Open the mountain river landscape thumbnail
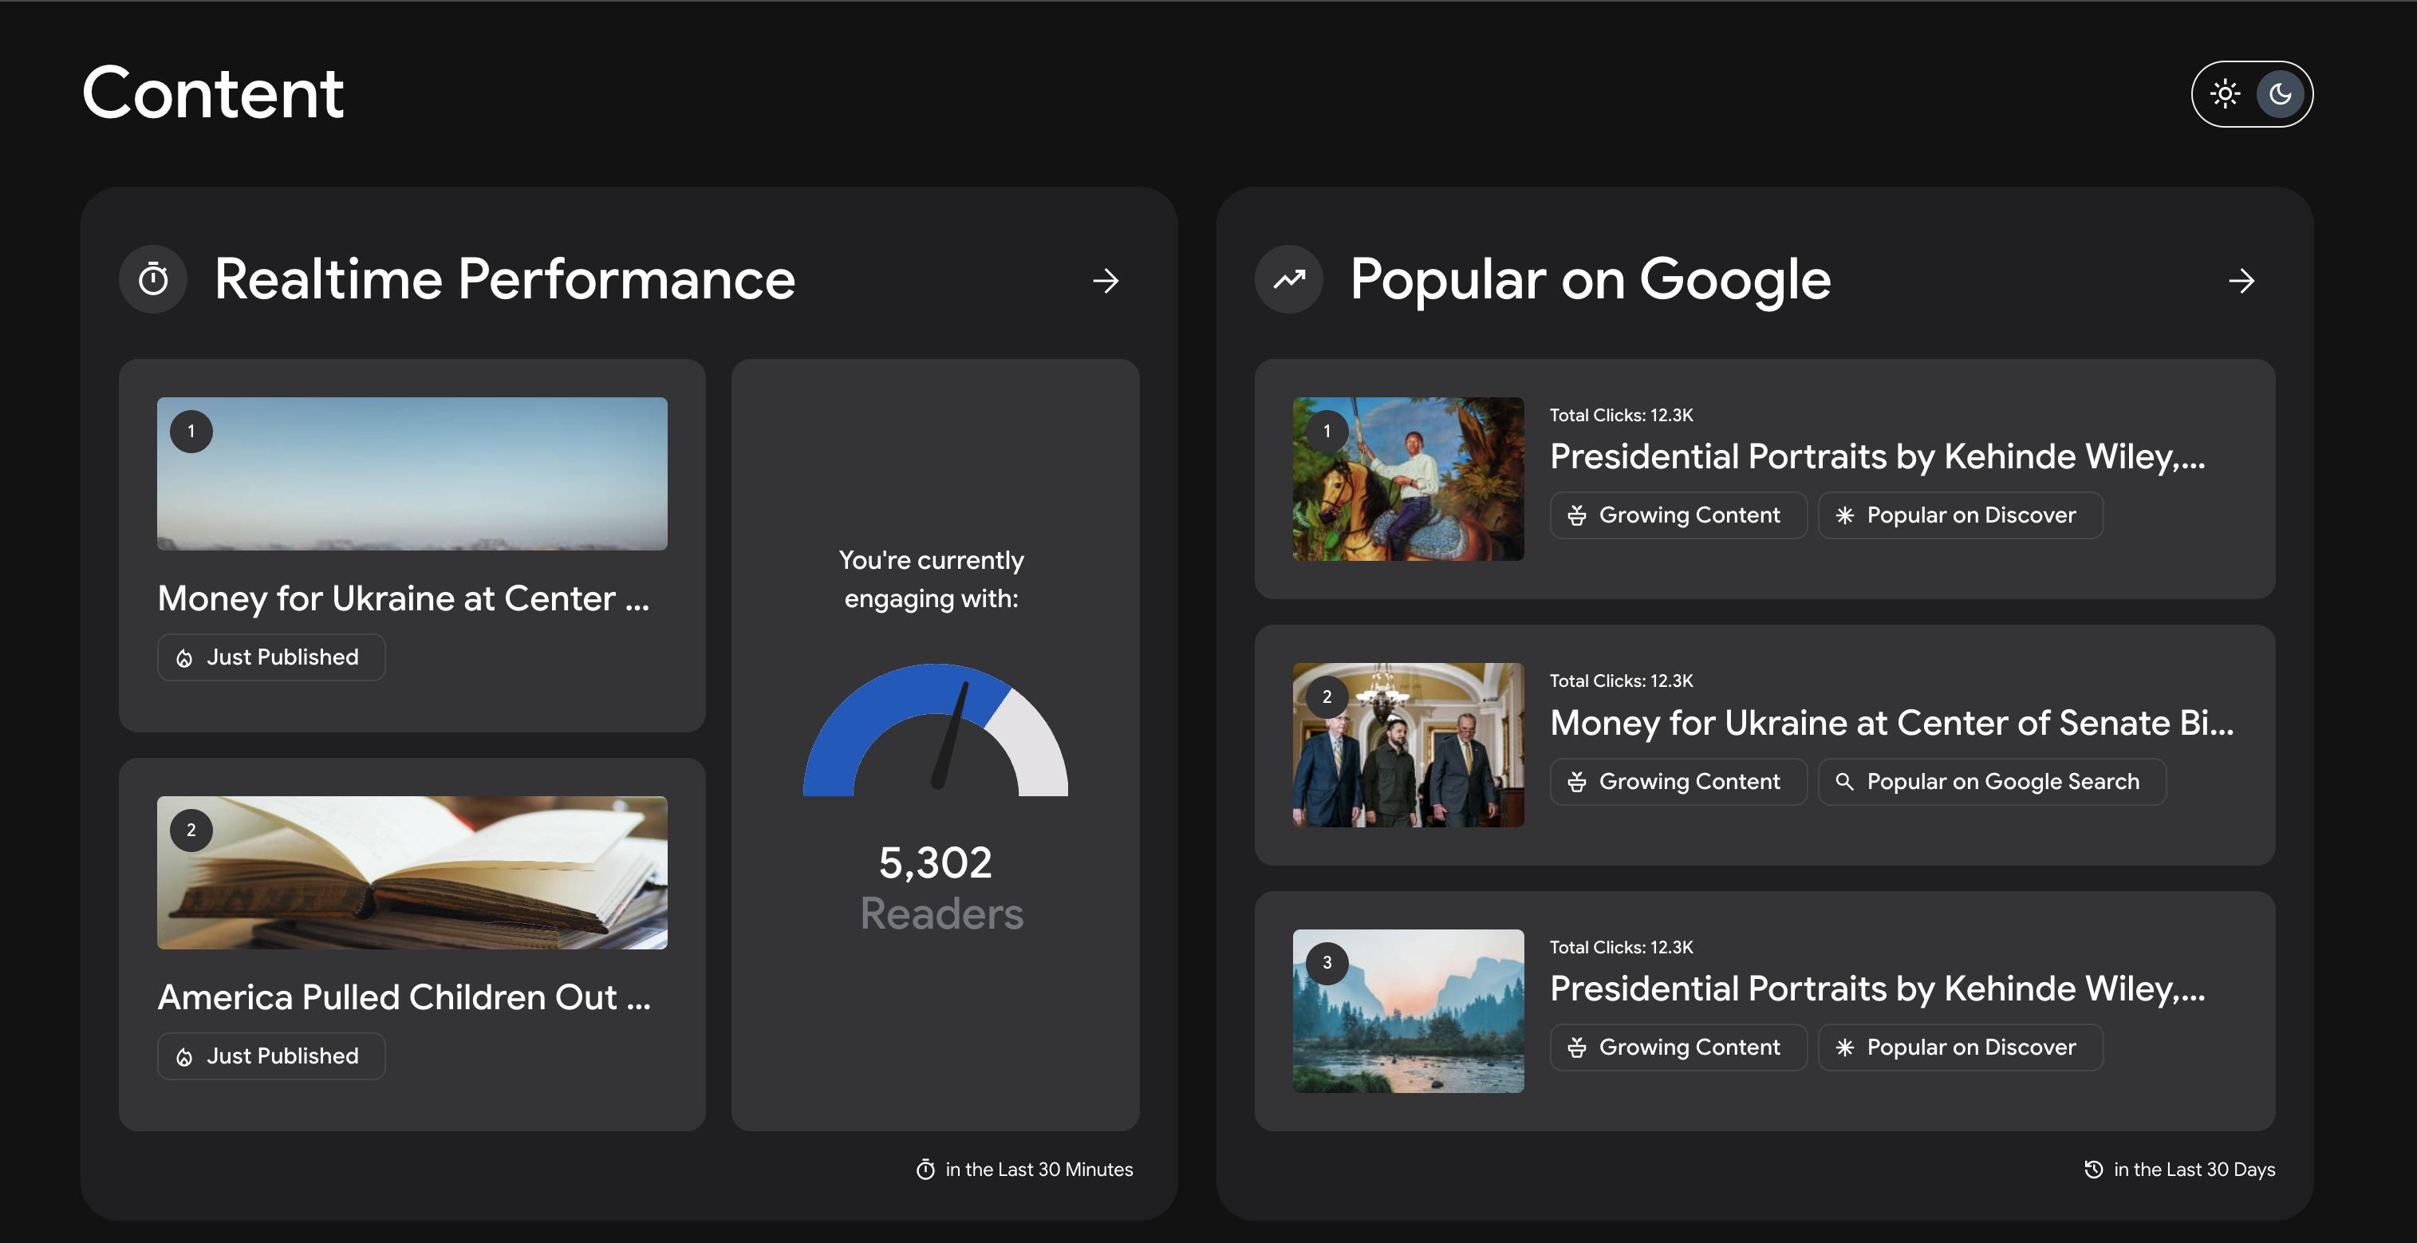Image resolution: width=2417 pixels, height=1243 pixels. (x=1409, y=1012)
